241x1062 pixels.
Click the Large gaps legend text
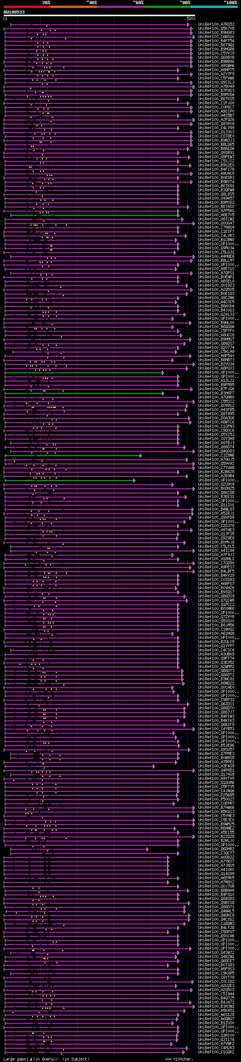point(16,1059)
